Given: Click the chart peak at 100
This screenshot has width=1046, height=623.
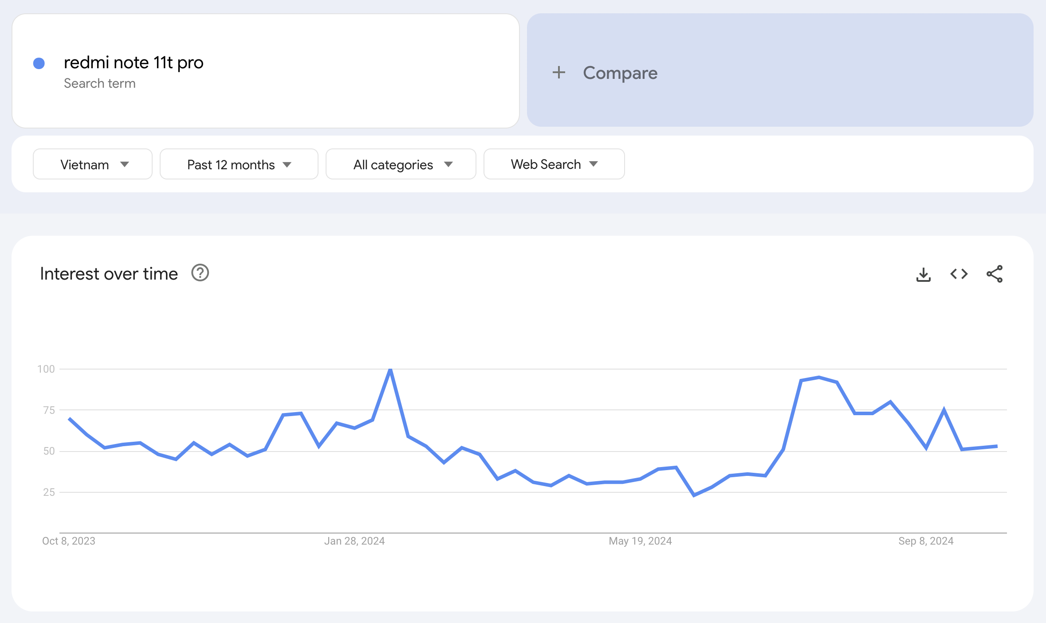Looking at the screenshot, I should [390, 370].
